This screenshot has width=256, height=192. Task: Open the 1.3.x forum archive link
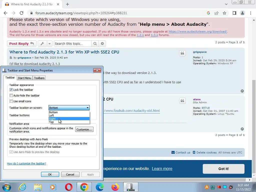[154, 35]
